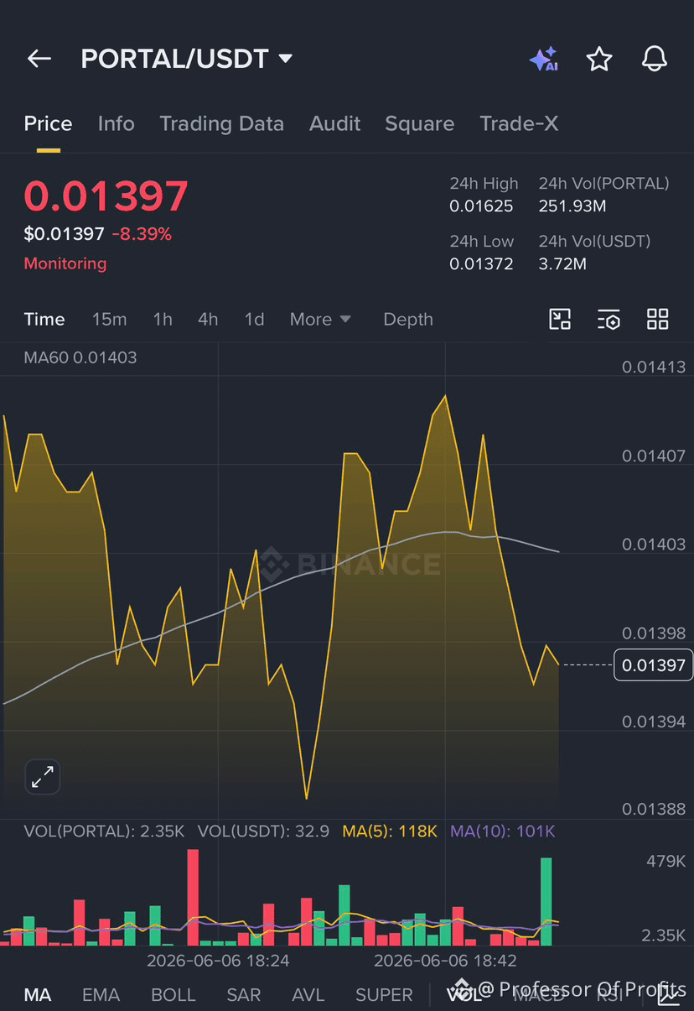Image resolution: width=694 pixels, height=1011 pixels.
Task: Tap the 24h Low value 0.01372
Action: (481, 264)
